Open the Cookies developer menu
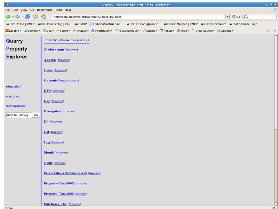Screen dimensions: 278x209 click(32, 30)
